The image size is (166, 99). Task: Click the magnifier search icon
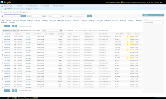coord(2,16)
